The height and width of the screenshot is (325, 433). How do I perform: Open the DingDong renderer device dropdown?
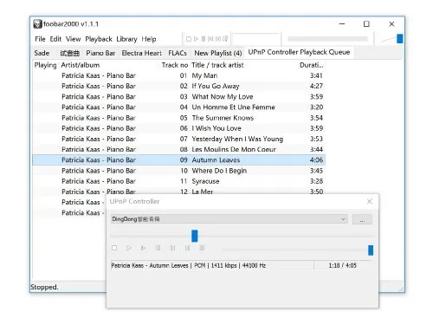click(229, 219)
